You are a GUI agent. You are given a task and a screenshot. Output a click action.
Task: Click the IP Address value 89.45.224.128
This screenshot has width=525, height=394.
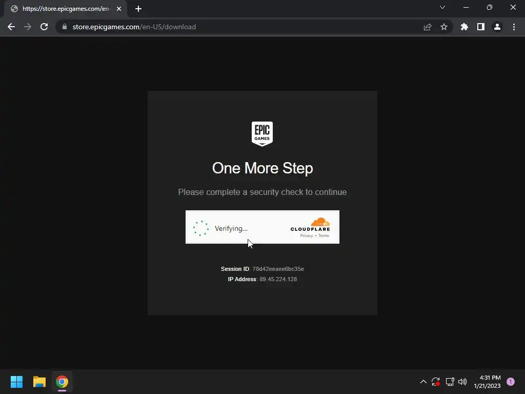(x=278, y=280)
